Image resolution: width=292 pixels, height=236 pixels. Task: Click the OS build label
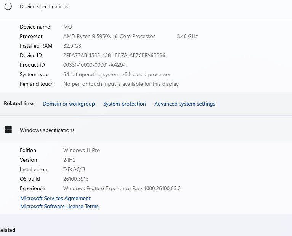pyautogui.click(x=30, y=179)
